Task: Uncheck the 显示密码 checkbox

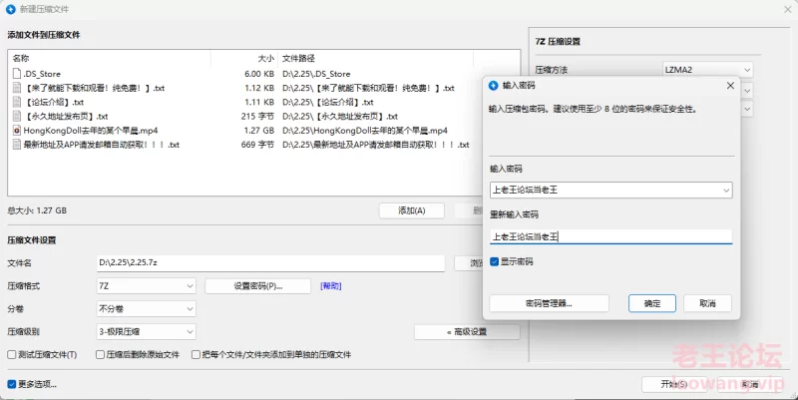Action: click(495, 261)
